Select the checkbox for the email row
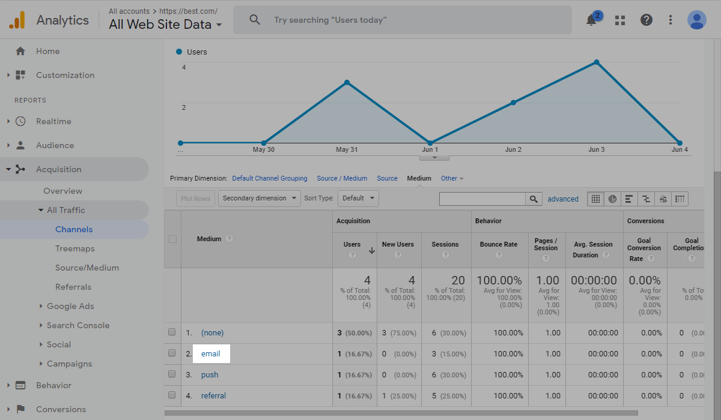The width and height of the screenshot is (721, 420). tap(172, 353)
